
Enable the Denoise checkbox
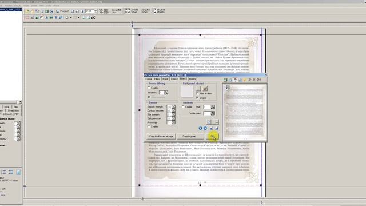tap(149, 126)
